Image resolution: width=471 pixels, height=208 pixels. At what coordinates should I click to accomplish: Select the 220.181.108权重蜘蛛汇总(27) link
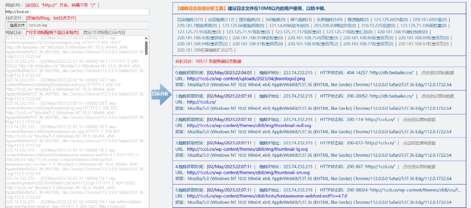click(205, 50)
